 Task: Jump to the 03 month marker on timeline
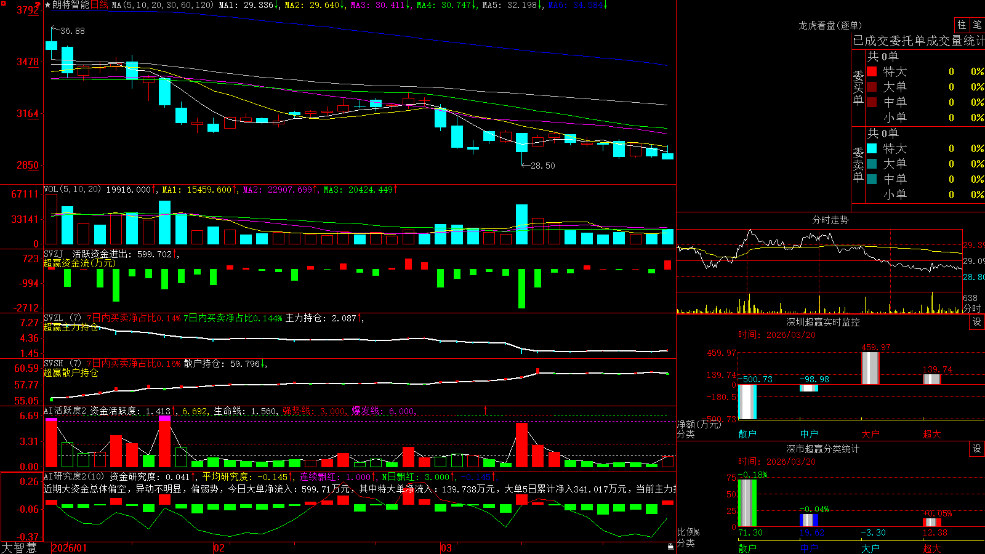447,548
